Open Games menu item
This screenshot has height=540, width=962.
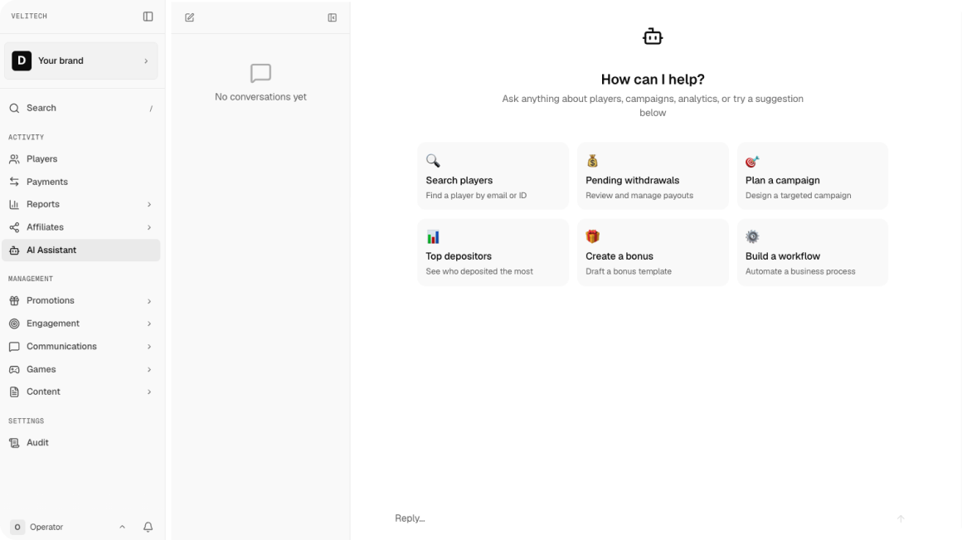tap(81, 369)
